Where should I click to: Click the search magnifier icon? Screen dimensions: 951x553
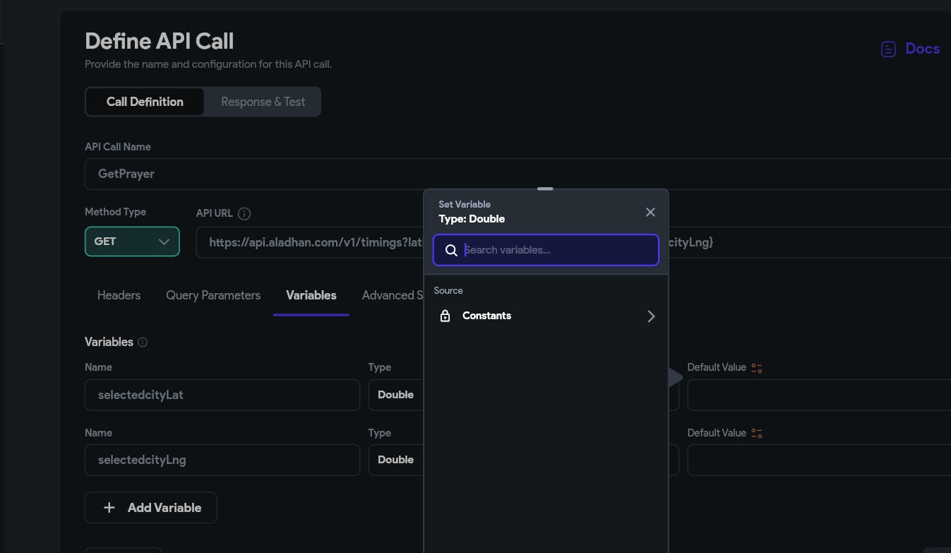tap(452, 250)
